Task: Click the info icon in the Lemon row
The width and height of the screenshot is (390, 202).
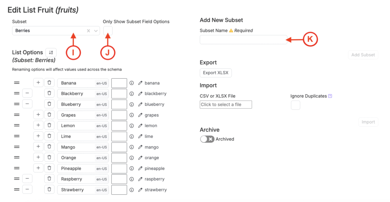Action: (x=131, y=126)
